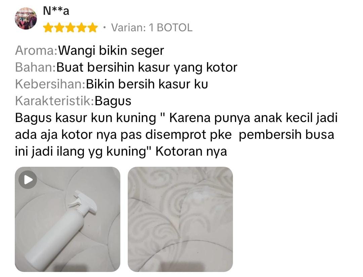Click the fifth rating star

click(92, 28)
